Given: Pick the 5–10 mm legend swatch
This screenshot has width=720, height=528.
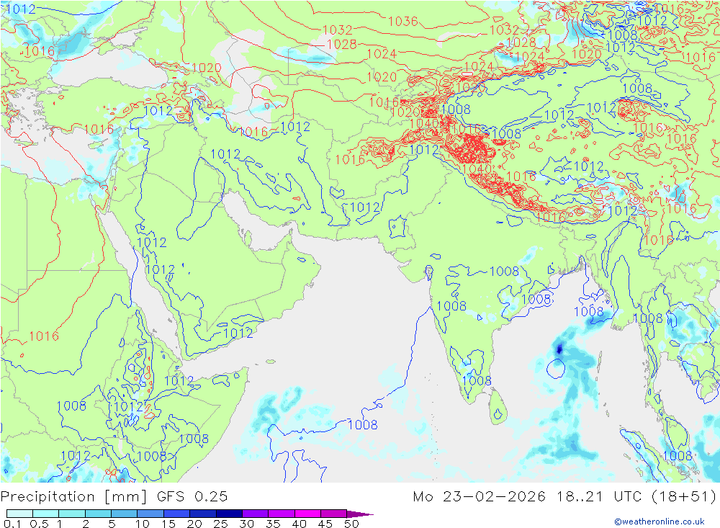Looking at the screenshot, I should coord(125,514).
